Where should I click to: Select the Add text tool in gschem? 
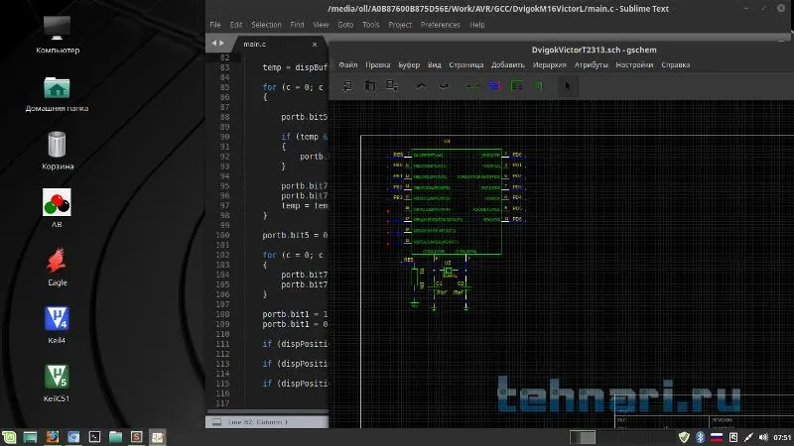coord(539,86)
